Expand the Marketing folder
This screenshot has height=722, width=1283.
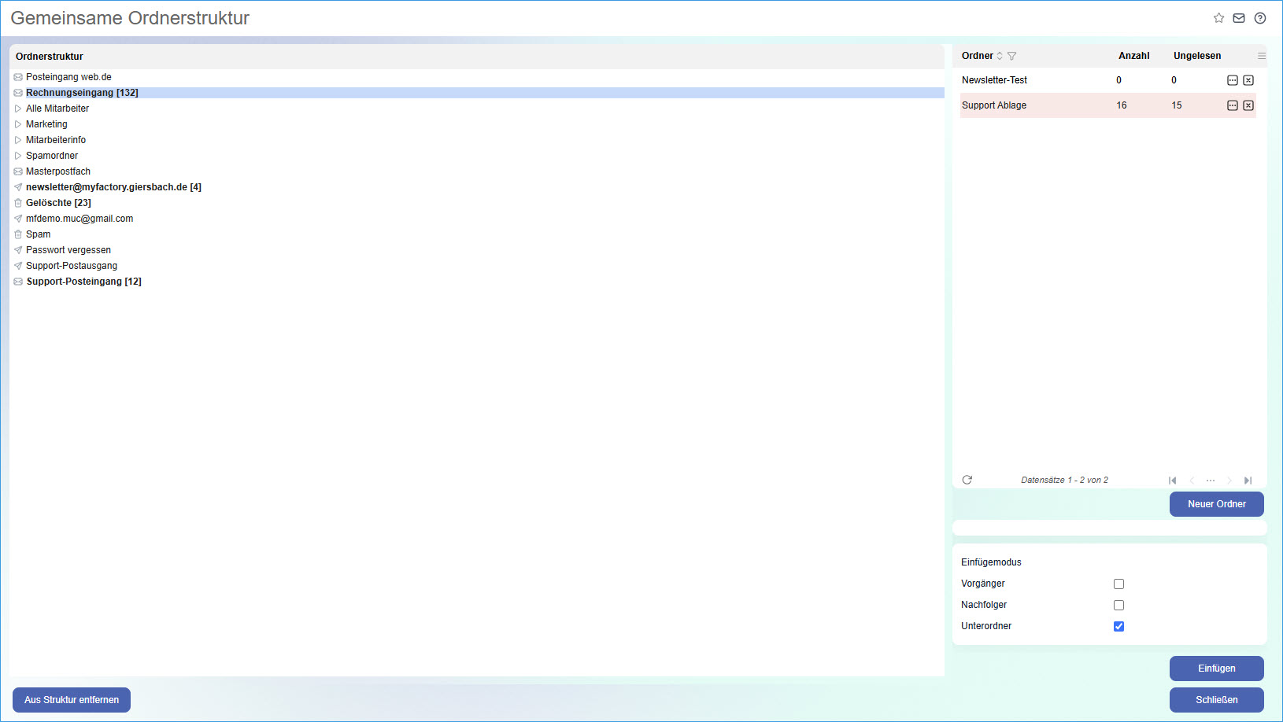18,124
